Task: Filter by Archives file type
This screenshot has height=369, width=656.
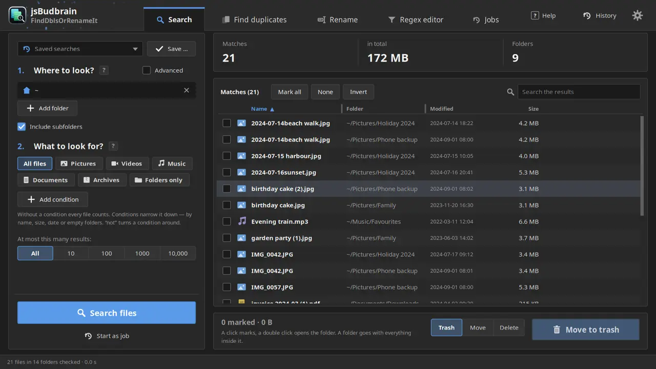Action: click(x=102, y=180)
